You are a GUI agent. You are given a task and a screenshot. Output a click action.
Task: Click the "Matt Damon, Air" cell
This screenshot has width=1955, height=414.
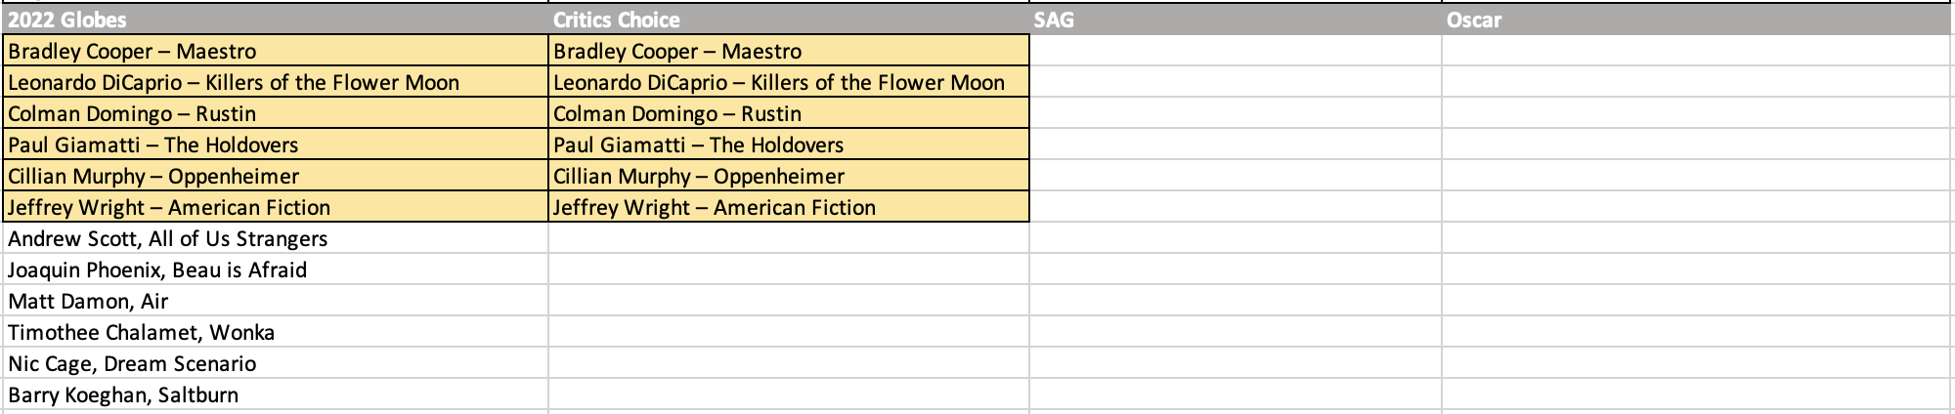point(274,301)
